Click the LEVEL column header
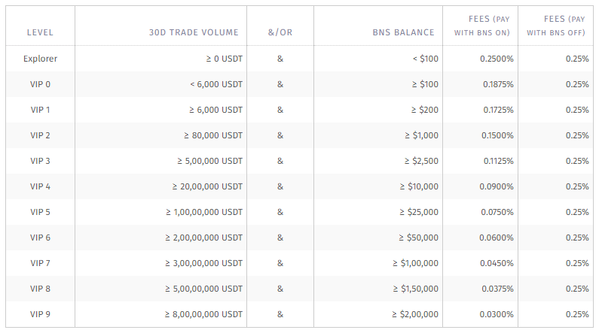This screenshot has height=336, width=599. click(x=40, y=32)
